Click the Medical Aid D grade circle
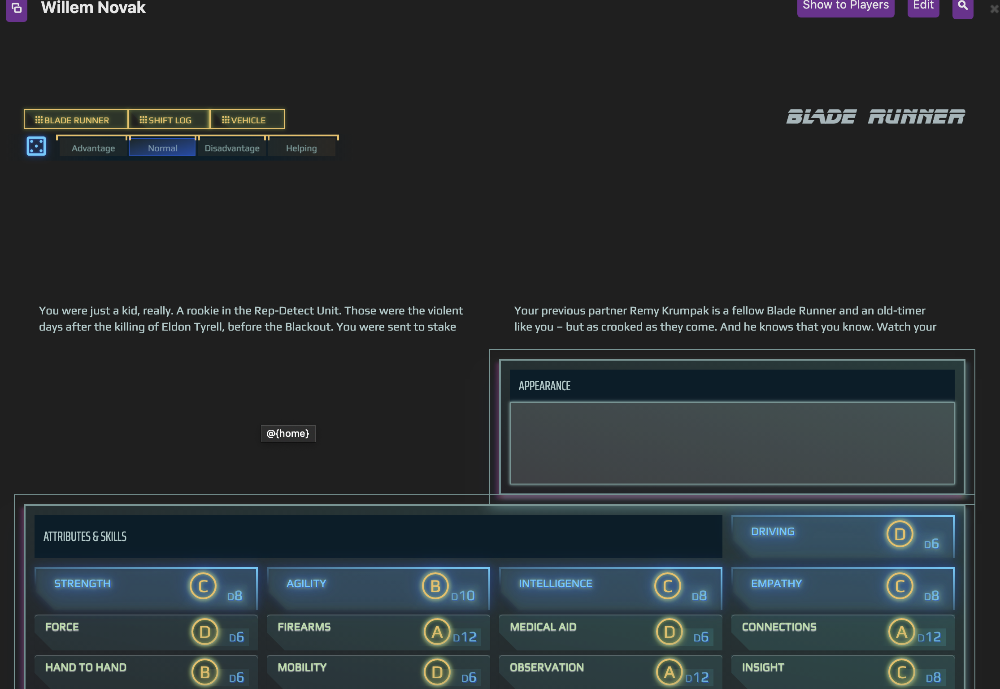 pyautogui.click(x=670, y=632)
